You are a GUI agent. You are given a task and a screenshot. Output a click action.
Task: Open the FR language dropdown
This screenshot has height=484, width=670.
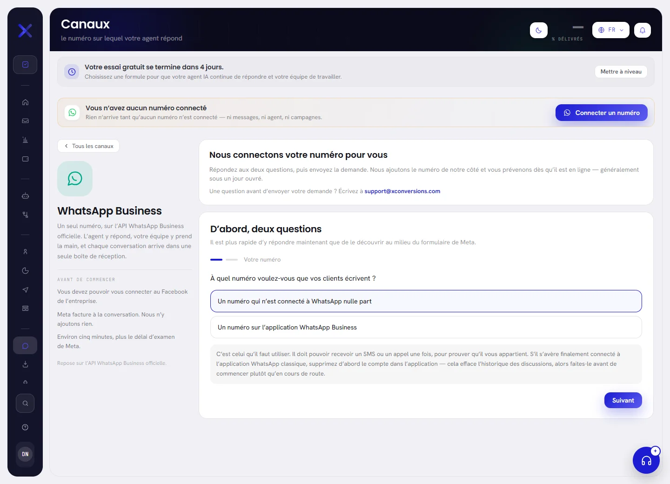pos(611,30)
